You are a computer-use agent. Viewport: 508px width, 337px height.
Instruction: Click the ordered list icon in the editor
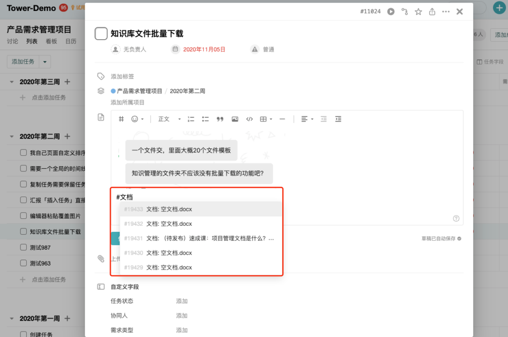pos(191,119)
